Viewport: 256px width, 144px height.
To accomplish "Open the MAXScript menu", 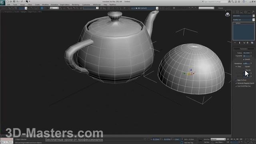I will point(97,5).
